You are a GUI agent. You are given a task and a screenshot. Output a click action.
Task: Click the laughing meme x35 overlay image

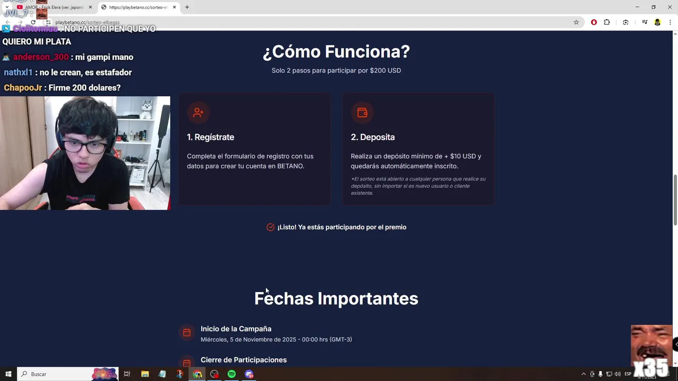[651, 350]
